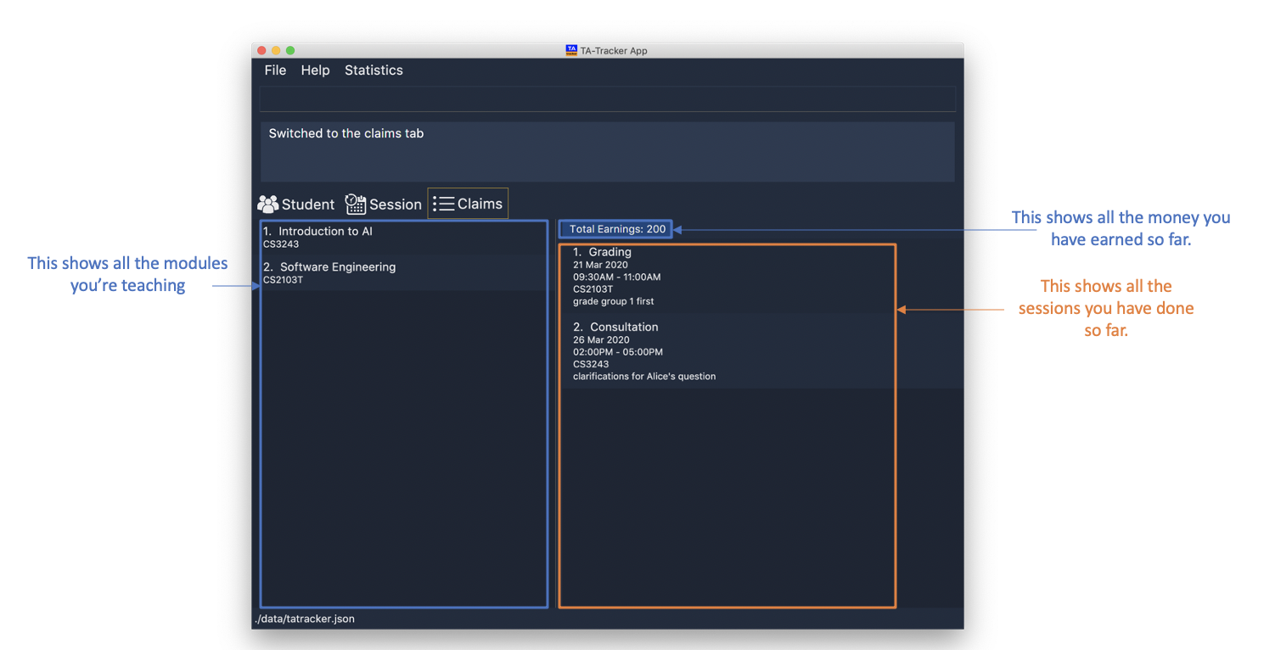Close the TA-Tracker window with red button
Viewport: 1275px width, 650px height.
pyautogui.click(x=261, y=51)
